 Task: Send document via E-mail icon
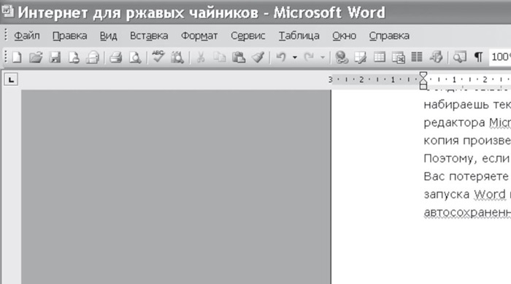pos(93,58)
